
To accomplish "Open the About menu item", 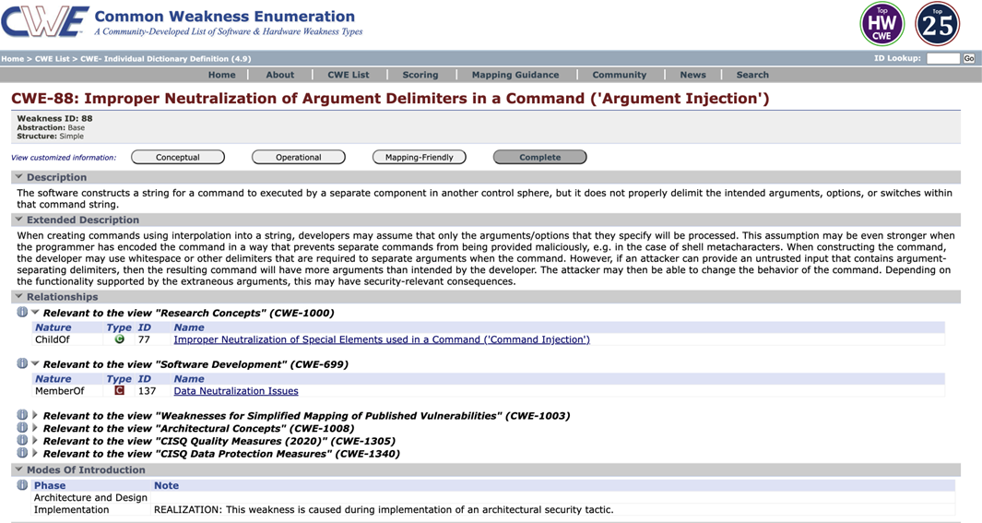I will click(x=280, y=75).
